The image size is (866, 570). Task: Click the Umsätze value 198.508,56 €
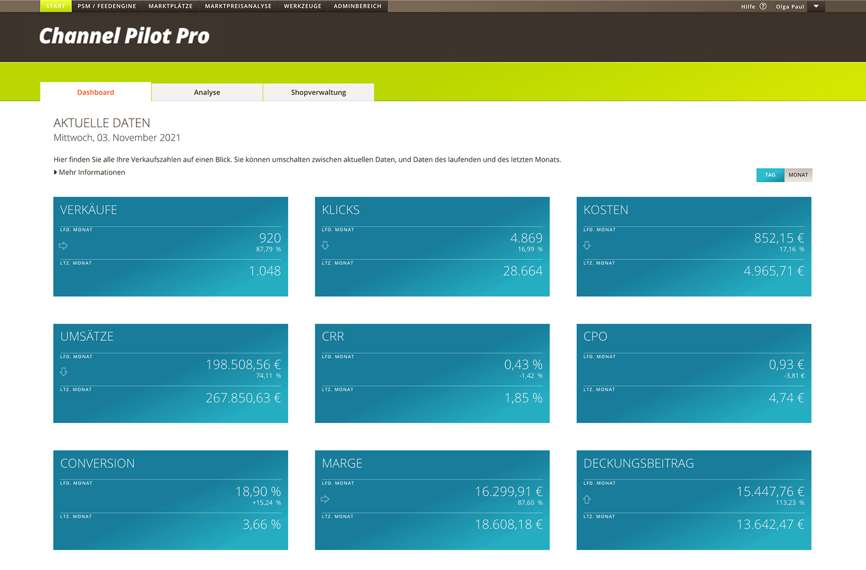(x=243, y=364)
